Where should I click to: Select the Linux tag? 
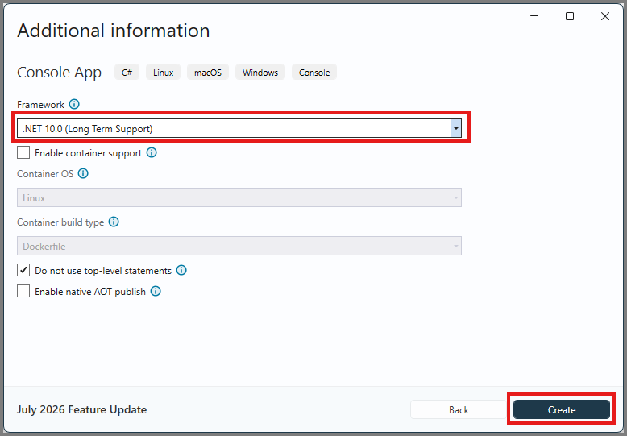[x=163, y=73]
